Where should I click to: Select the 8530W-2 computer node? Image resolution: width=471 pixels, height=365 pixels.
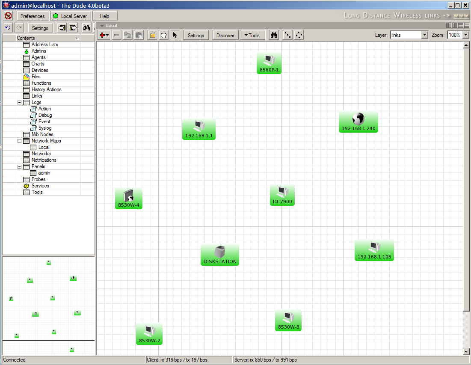click(149, 334)
